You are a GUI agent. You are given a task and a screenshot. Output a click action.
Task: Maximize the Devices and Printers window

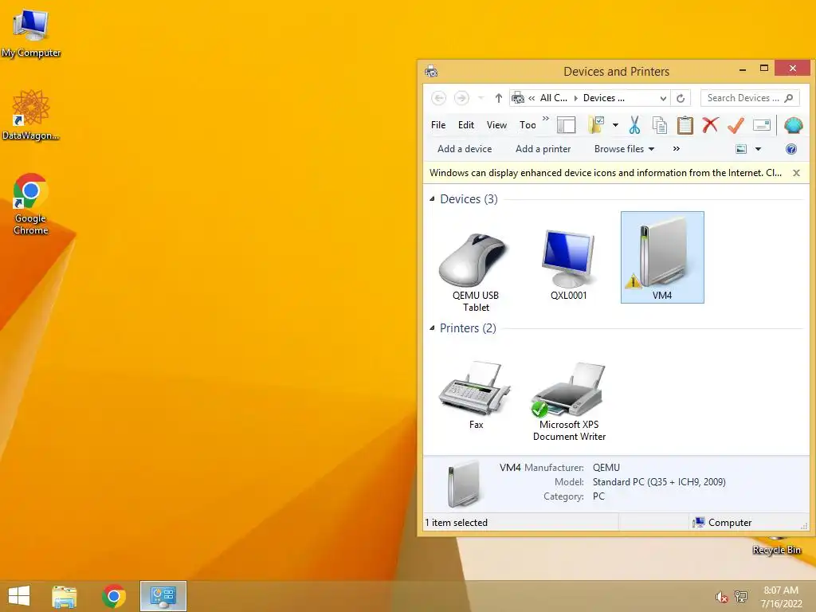point(764,69)
